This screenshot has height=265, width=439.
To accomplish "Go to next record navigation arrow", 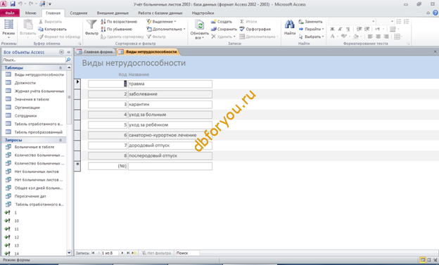I will click(122, 253).
